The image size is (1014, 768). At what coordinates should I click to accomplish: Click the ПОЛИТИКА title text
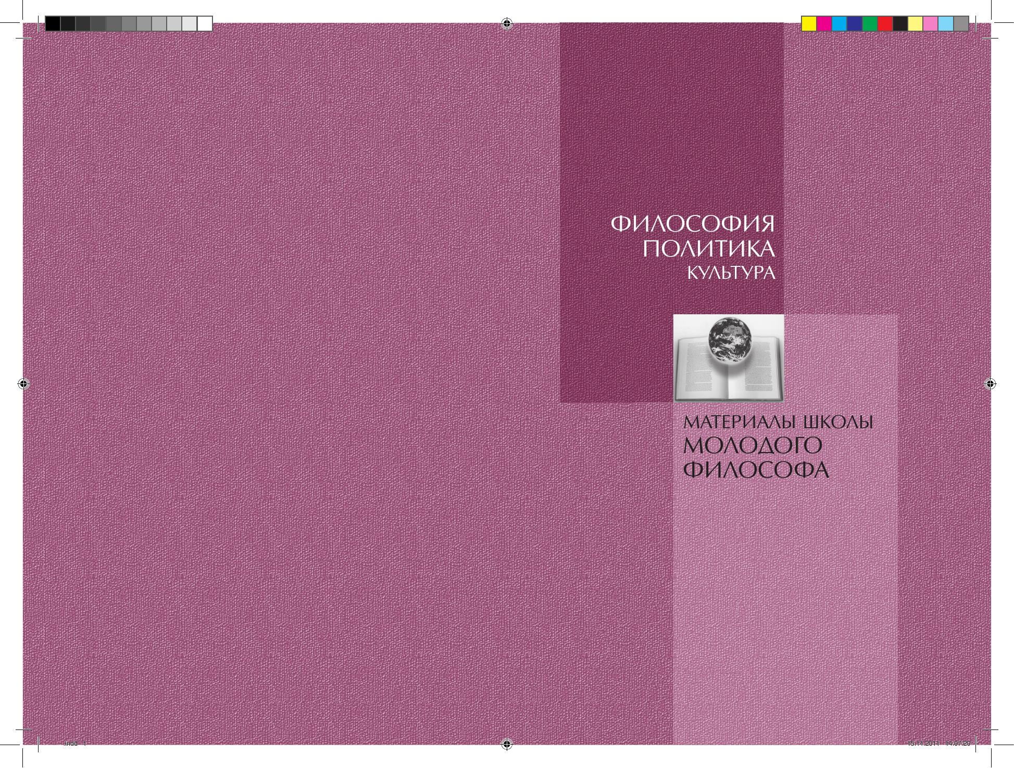[708, 250]
